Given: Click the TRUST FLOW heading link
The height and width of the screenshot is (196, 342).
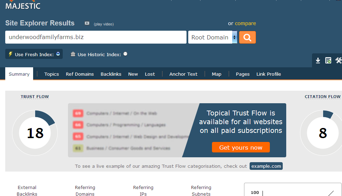Looking at the screenshot, I should [x=35, y=97].
